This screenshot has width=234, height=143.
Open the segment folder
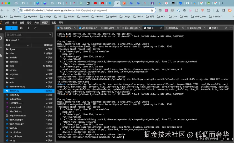click(29, 74)
